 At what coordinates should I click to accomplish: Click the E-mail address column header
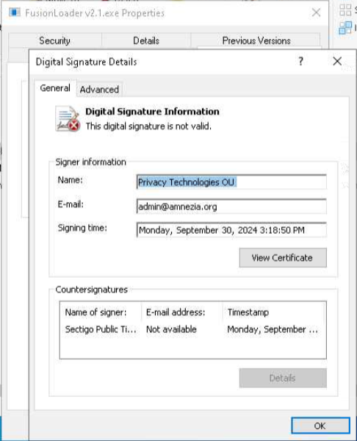pos(182,312)
